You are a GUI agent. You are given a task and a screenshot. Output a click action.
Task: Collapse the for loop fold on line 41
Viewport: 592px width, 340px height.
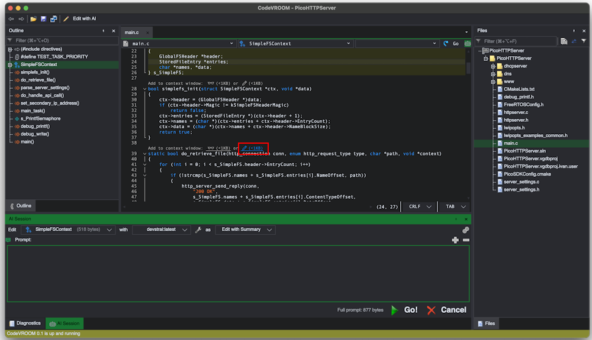(144, 164)
